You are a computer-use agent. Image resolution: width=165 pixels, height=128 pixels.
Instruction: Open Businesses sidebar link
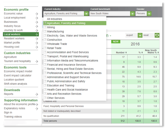tap(11, 22)
